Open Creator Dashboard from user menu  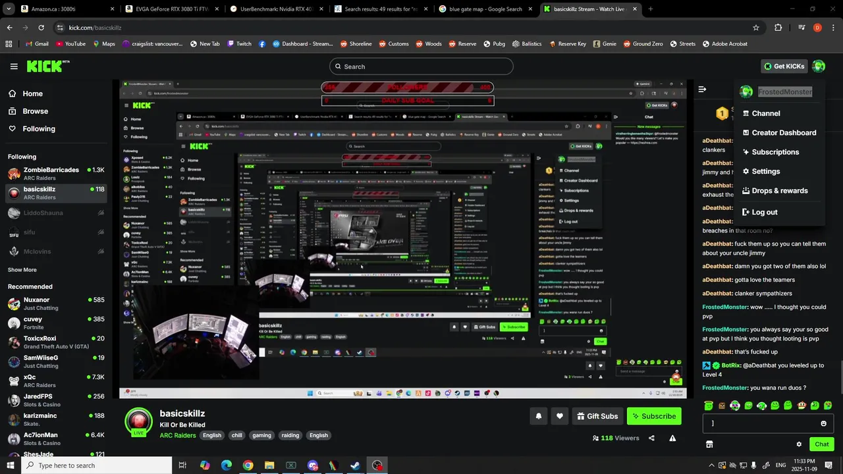[780, 132]
